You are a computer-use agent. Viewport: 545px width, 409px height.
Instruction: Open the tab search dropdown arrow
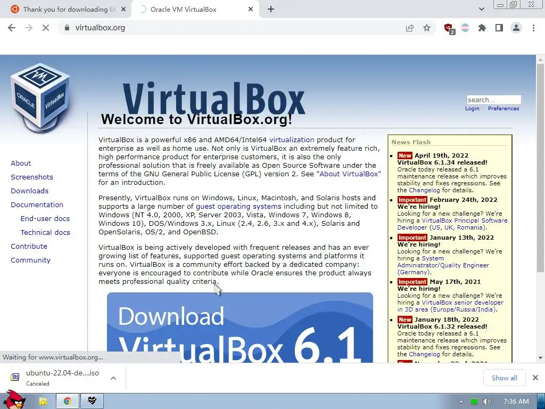click(x=481, y=10)
